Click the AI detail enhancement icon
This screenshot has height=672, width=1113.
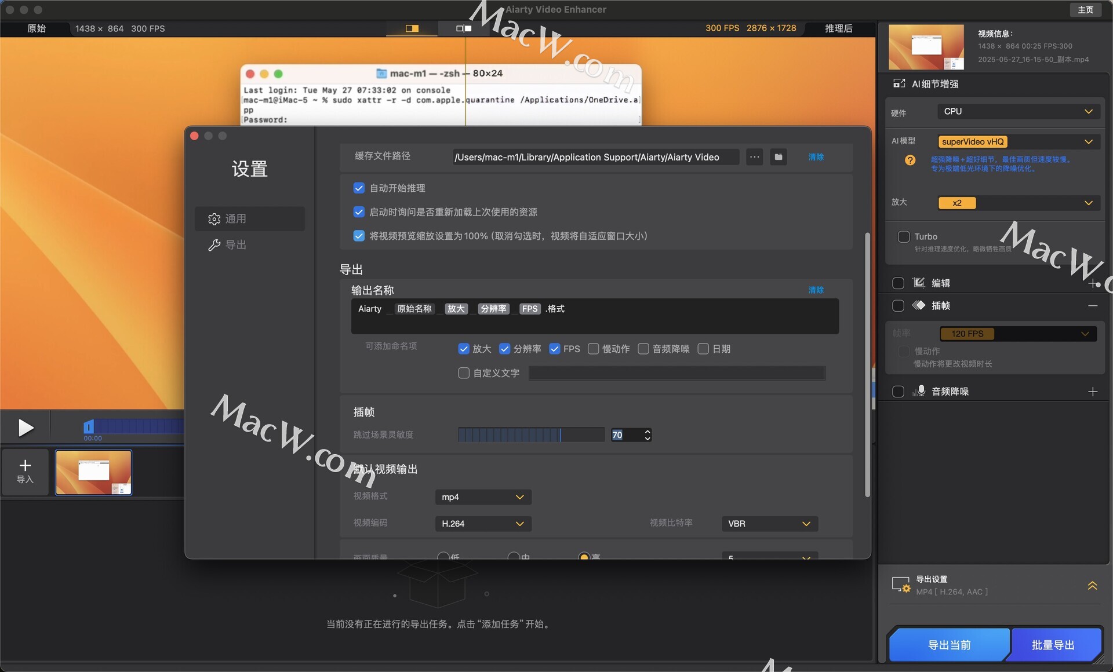[x=899, y=83]
